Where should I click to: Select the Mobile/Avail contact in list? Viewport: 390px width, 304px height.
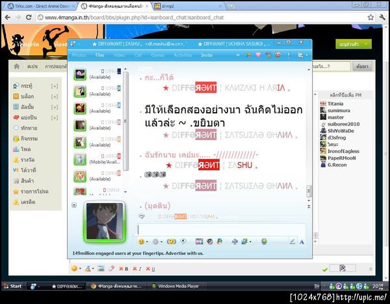pyautogui.click(x=97, y=159)
